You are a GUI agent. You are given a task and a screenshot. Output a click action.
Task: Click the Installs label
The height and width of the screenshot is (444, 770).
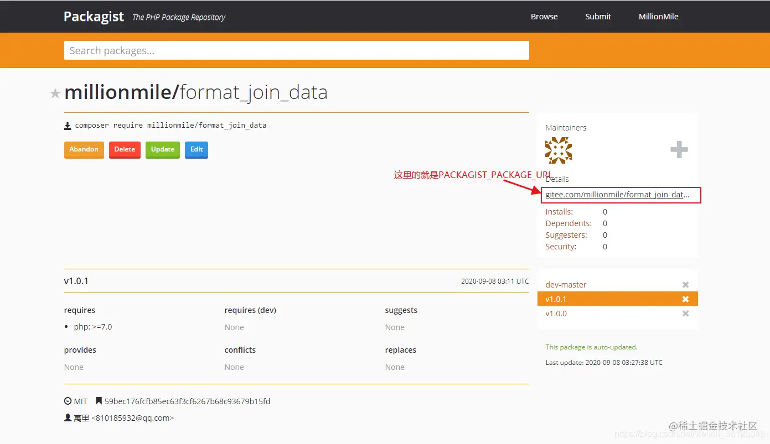coord(559,212)
